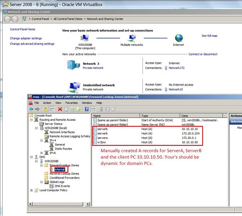Click See full map link
This screenshot has width=242, height=216.
click(209, 36)
